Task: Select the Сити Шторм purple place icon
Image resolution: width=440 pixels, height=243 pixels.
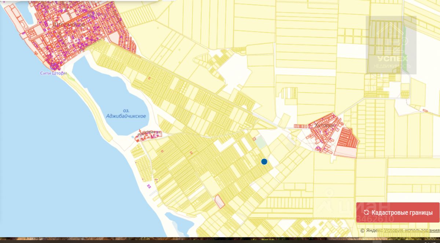Action: (54, 67)
